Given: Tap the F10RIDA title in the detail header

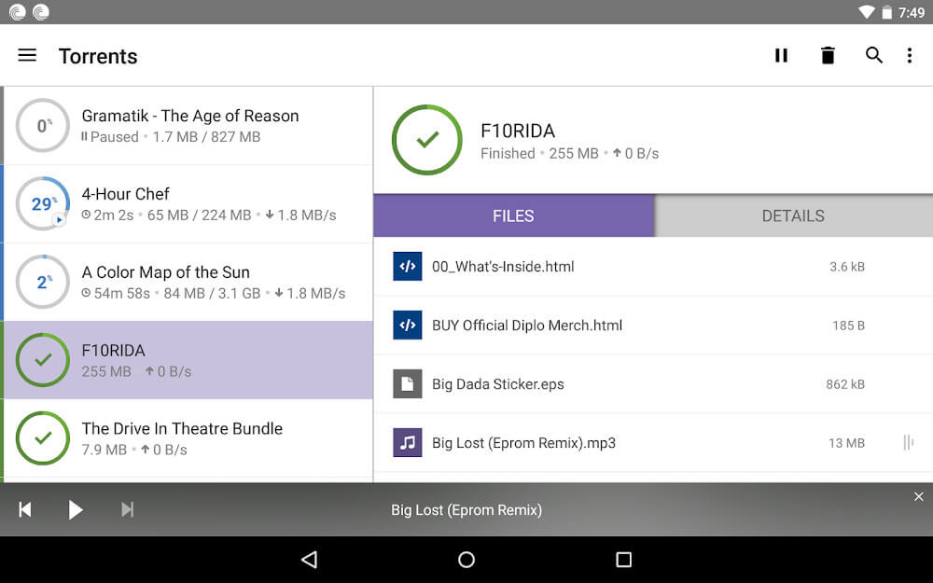Looking at the screenshot, I should (518, 131).
